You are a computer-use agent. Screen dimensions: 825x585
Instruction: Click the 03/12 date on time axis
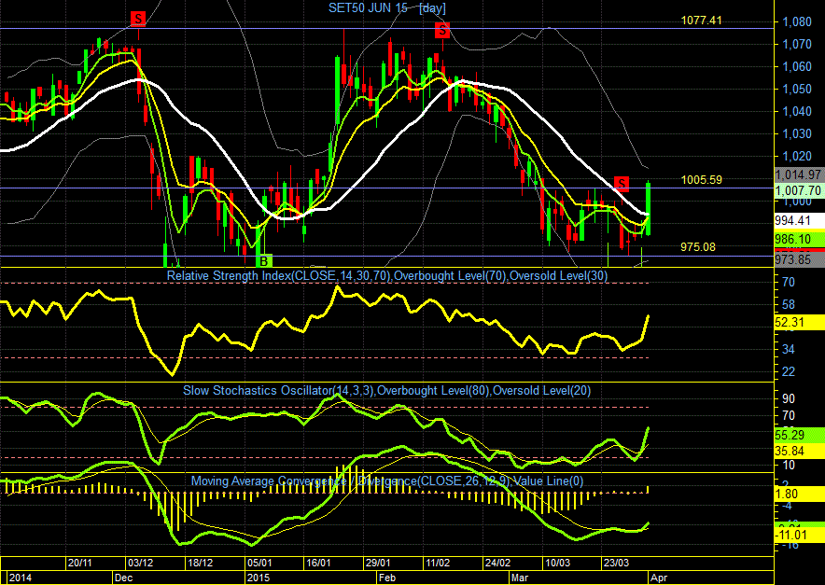[141, 563]
